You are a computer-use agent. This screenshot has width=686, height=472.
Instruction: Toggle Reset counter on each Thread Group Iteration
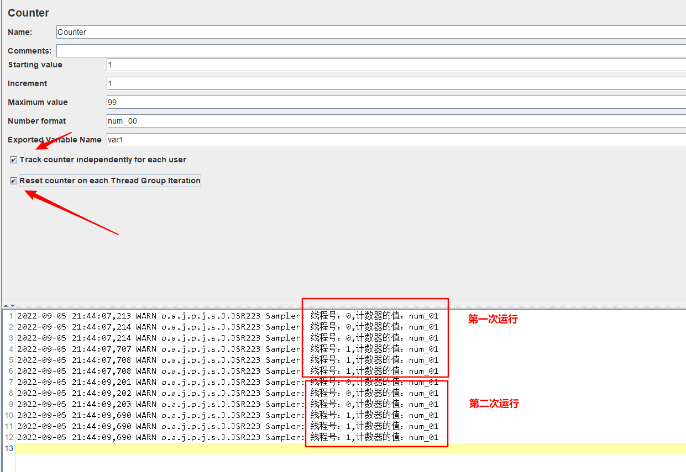click(13, 181)
